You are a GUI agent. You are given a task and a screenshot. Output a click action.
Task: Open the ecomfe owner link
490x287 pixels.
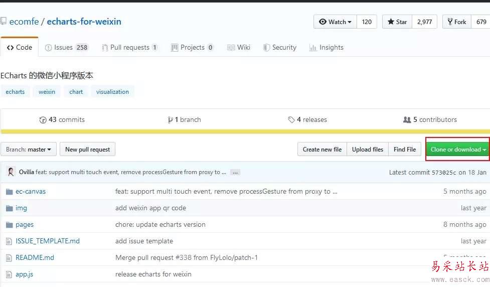point(24,22)
